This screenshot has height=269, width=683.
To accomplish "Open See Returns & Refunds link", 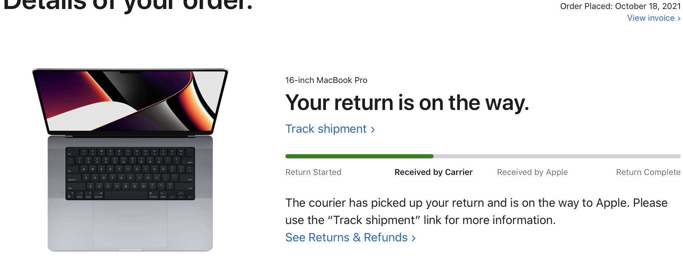I will [x=346, y=238].
